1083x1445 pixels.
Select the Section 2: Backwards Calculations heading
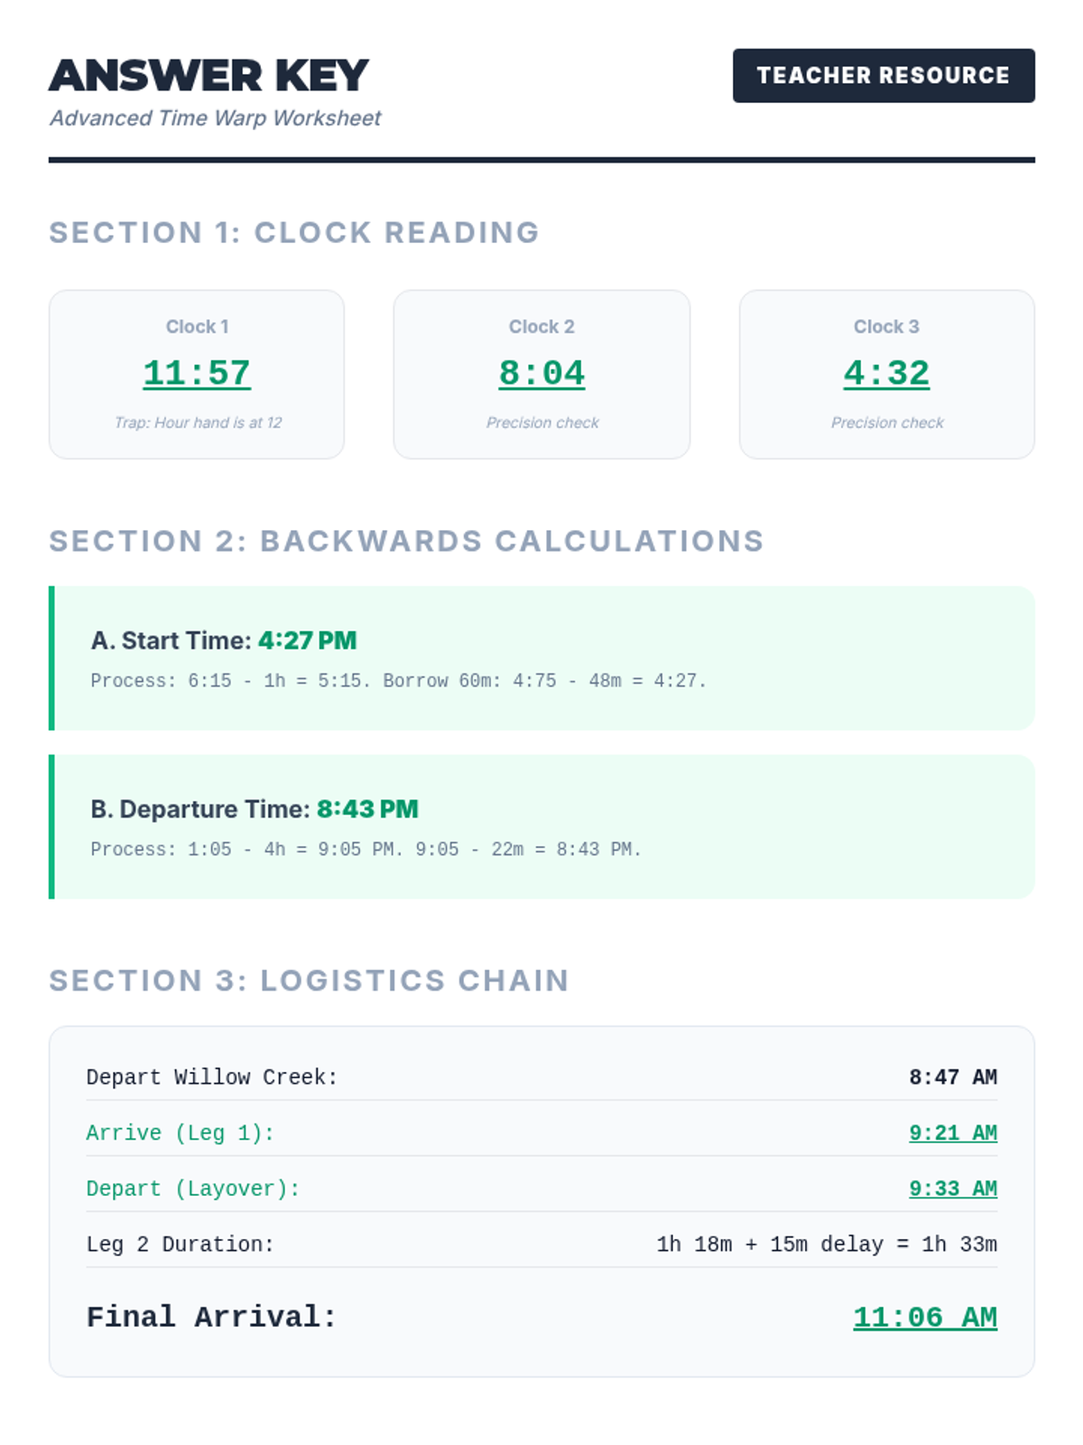coord(406,541)
